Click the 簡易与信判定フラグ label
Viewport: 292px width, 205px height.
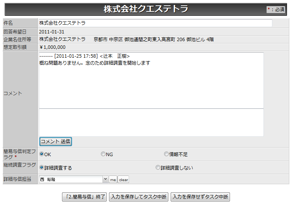pyautogui.click(x=20, y=154)
